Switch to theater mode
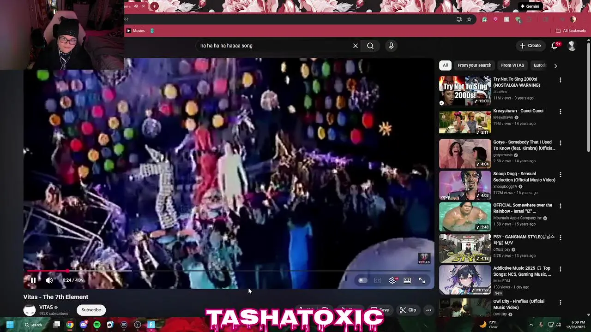591x332 pixels. pyautogui.click(x=407, y=280)
